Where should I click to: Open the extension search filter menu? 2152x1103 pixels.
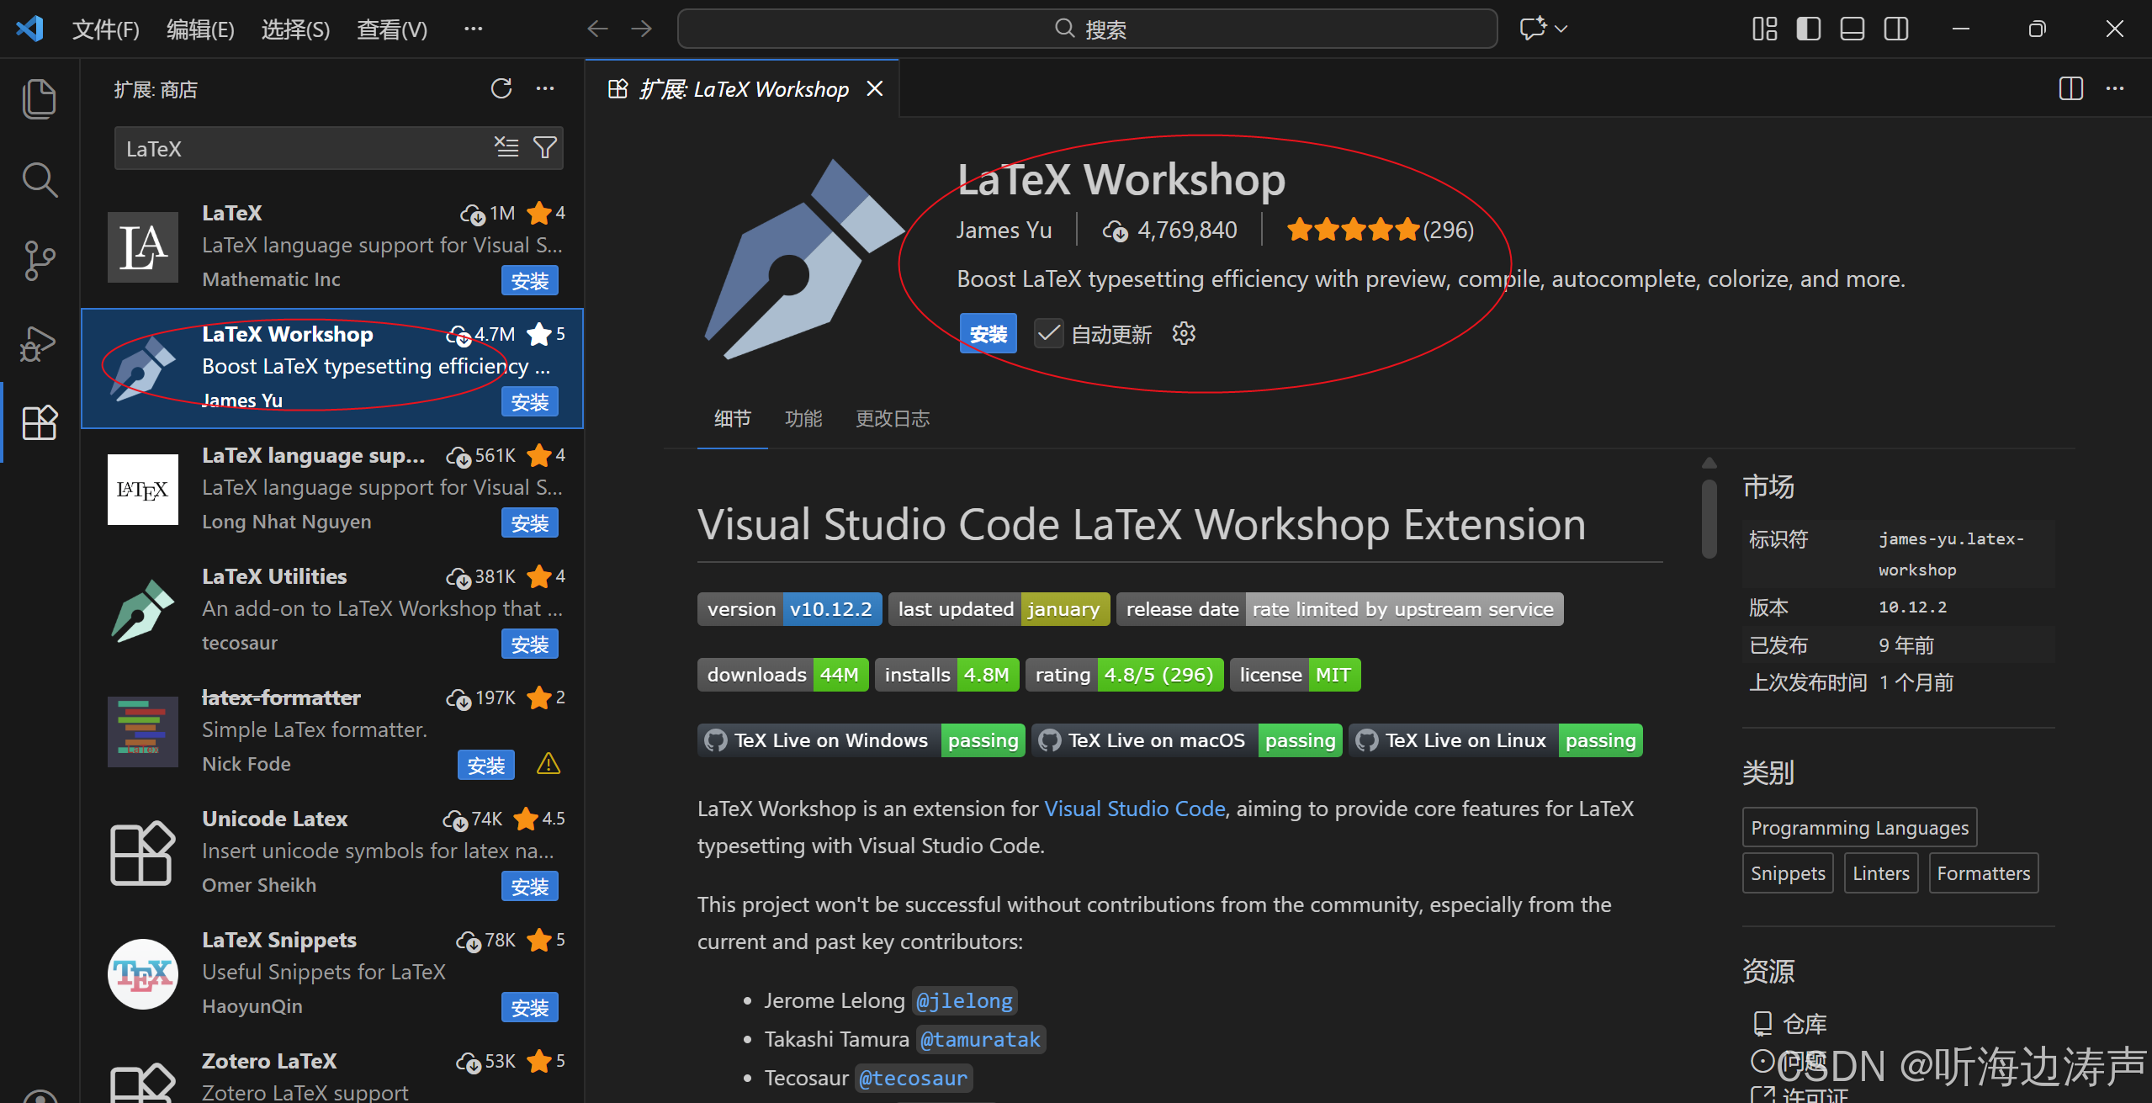545,147
